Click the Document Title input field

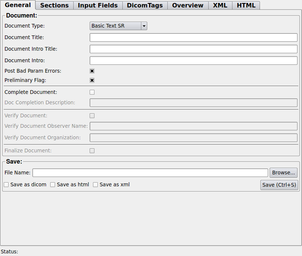click(193, 38)
